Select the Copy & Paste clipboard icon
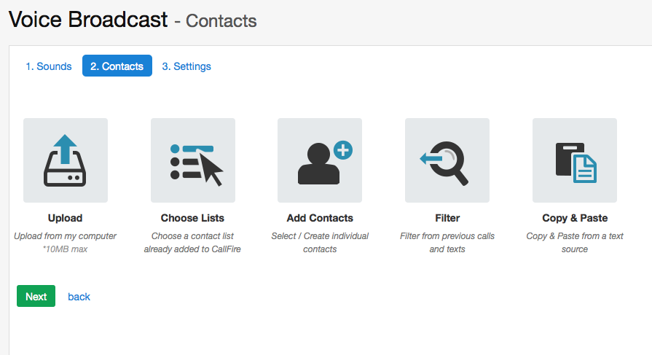Screen dimensions: 652x355 (575, 160)
